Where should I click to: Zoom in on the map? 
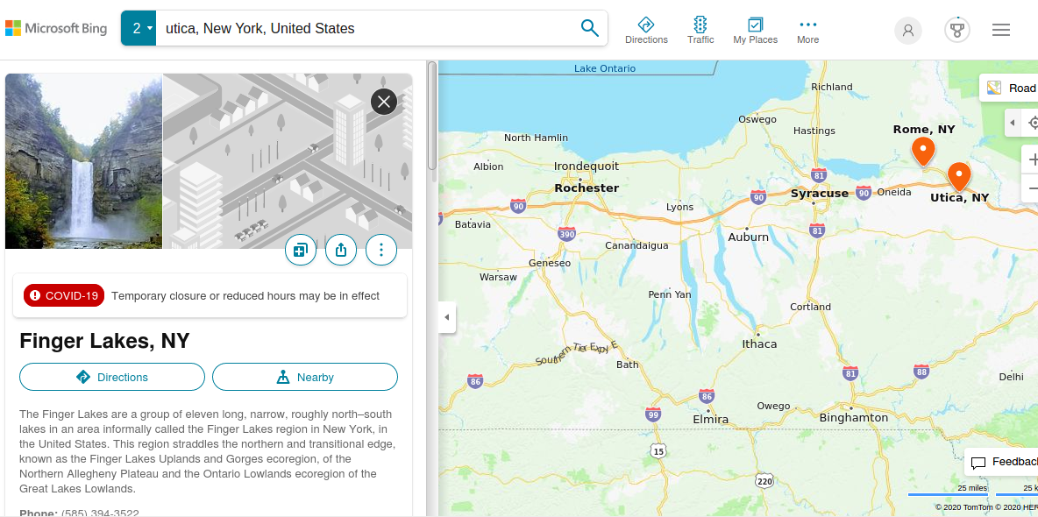(x=1031, y=159)
